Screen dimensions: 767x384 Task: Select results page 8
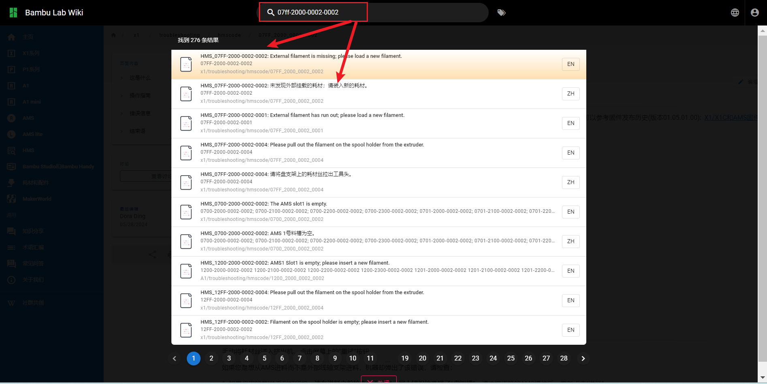click(317, 359)
